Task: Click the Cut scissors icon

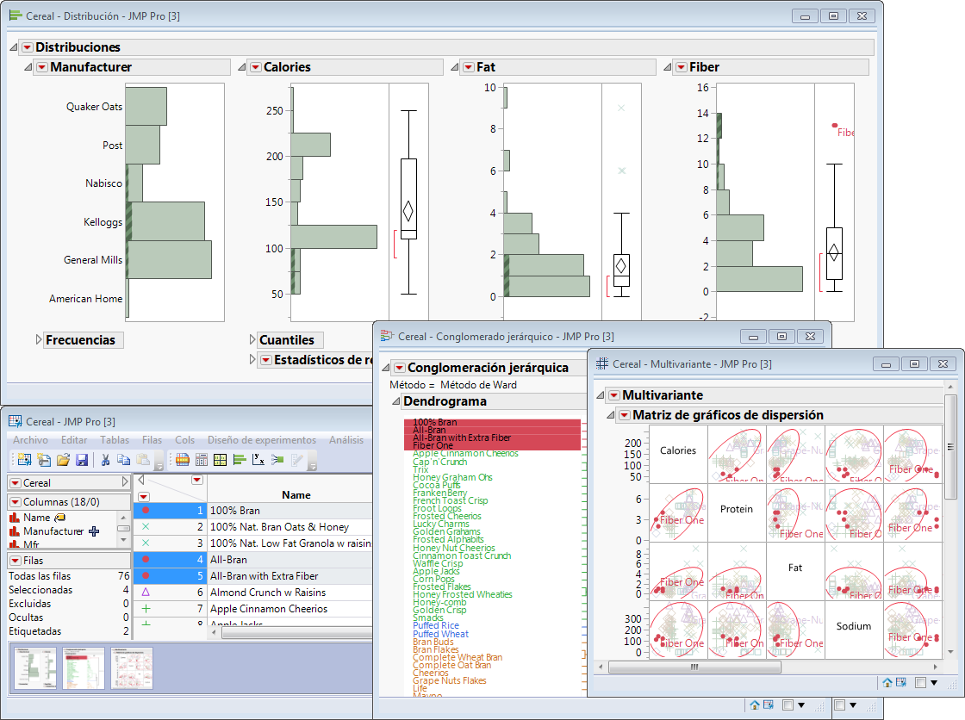Action: tap(105, 460)
